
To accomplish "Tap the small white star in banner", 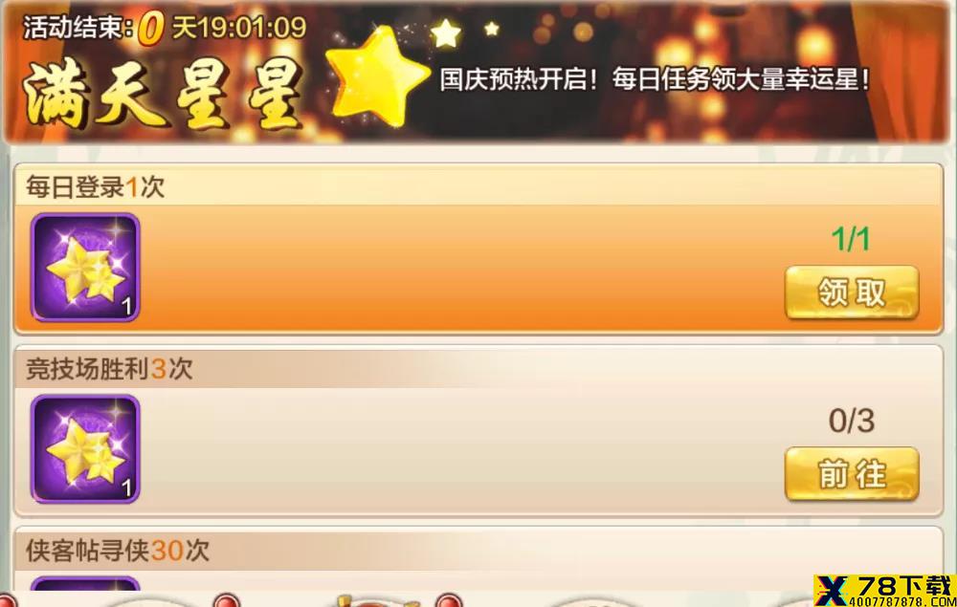I will [x=446, y=33].
